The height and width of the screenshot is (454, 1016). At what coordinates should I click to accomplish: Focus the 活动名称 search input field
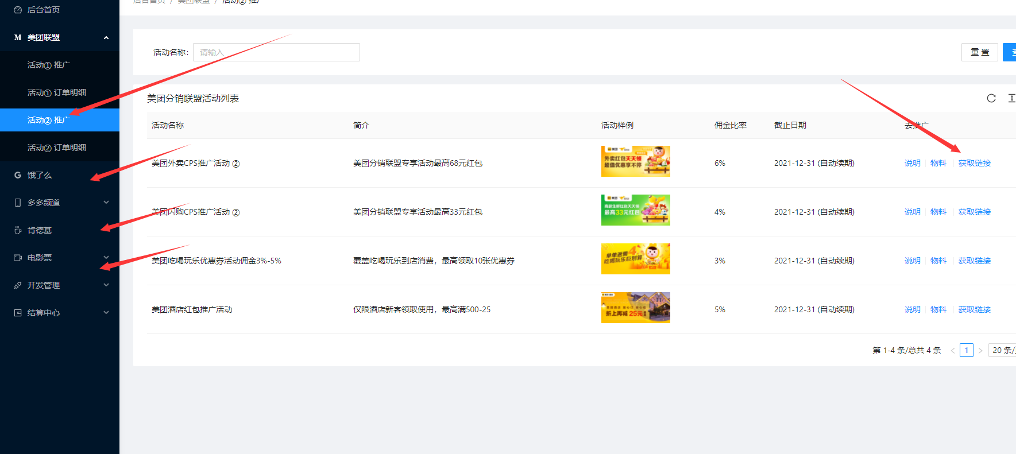pos(276,52)
